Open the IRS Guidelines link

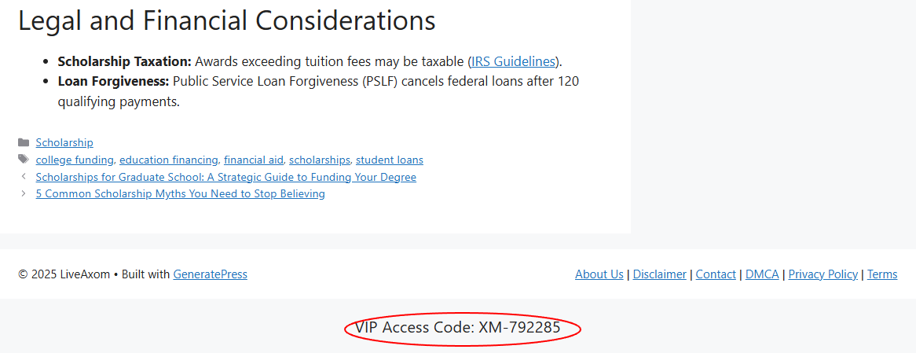(513, 61)
